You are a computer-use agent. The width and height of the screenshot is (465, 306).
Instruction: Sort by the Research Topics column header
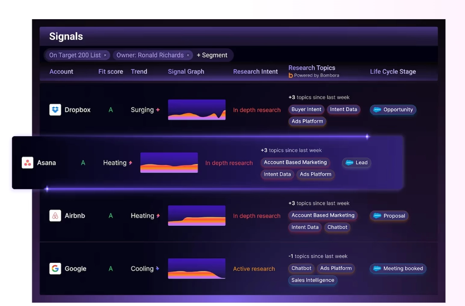(312, 68)
